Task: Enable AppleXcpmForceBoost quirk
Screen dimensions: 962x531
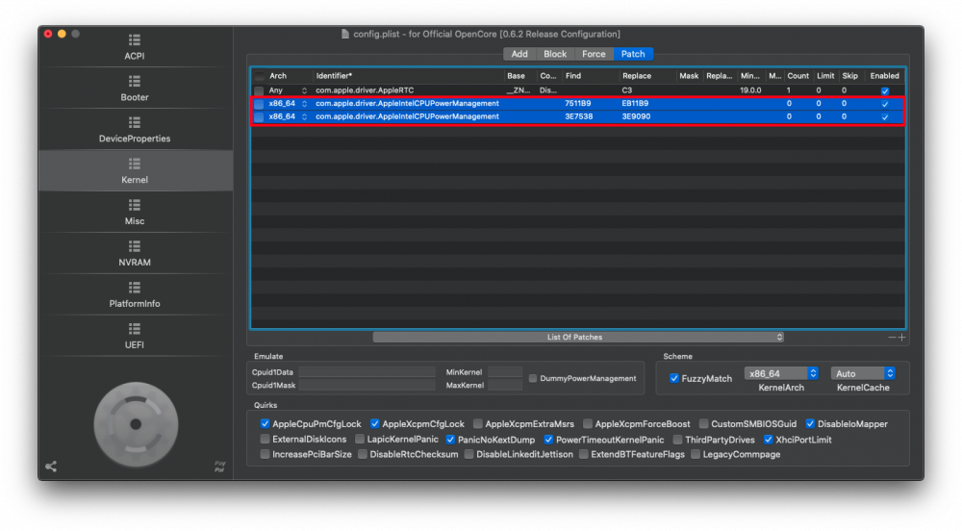Action: (588, 423)
